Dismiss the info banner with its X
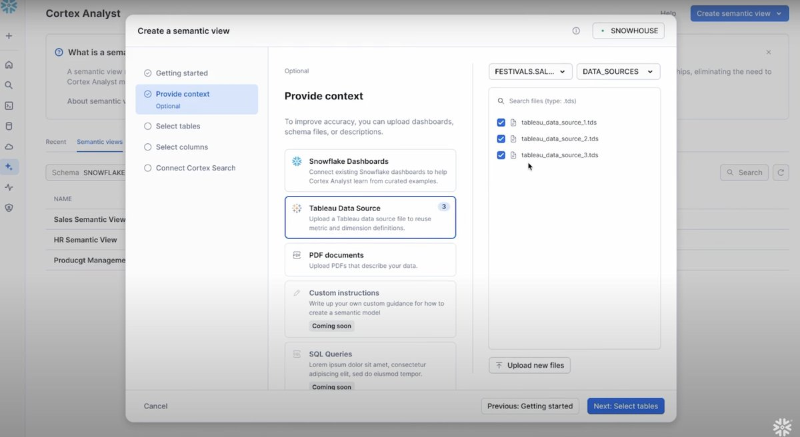 point(769,52)
